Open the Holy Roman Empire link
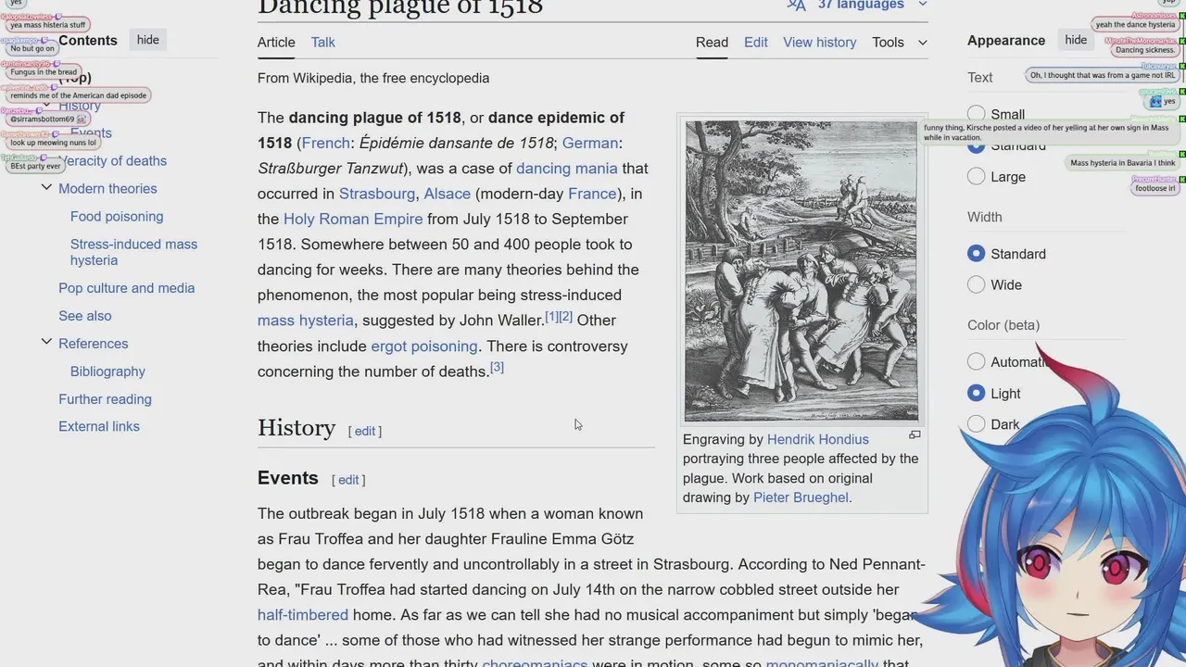The width and height of the screenshot is (1186, 667). 353,219
